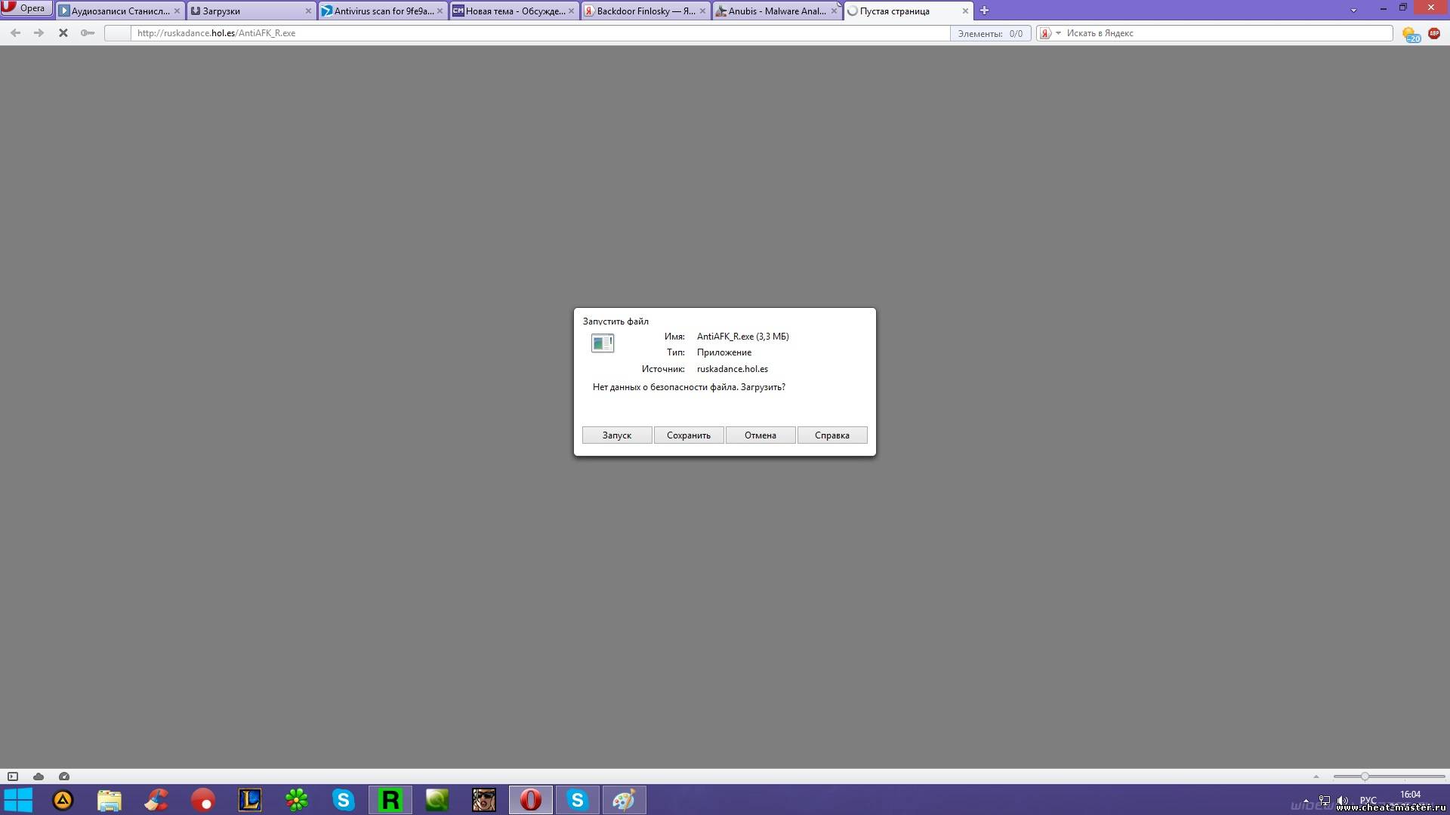This screenshot has height=815, width=1450.
Task: Toggle the panels sidebar icon in status bar
Action: click(13, 777)
